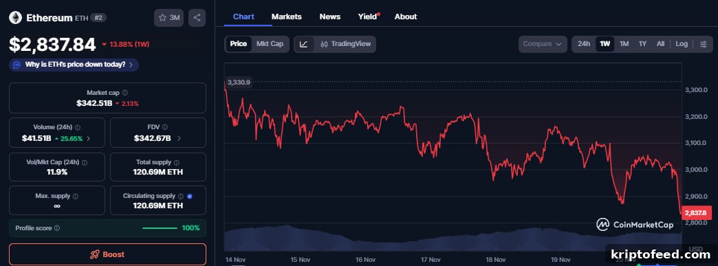Open the About tab
718x266 pixels.
(x=406, y=16)
